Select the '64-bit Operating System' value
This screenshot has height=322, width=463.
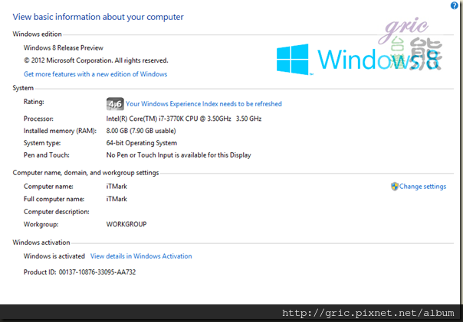(x=142, y=143)
